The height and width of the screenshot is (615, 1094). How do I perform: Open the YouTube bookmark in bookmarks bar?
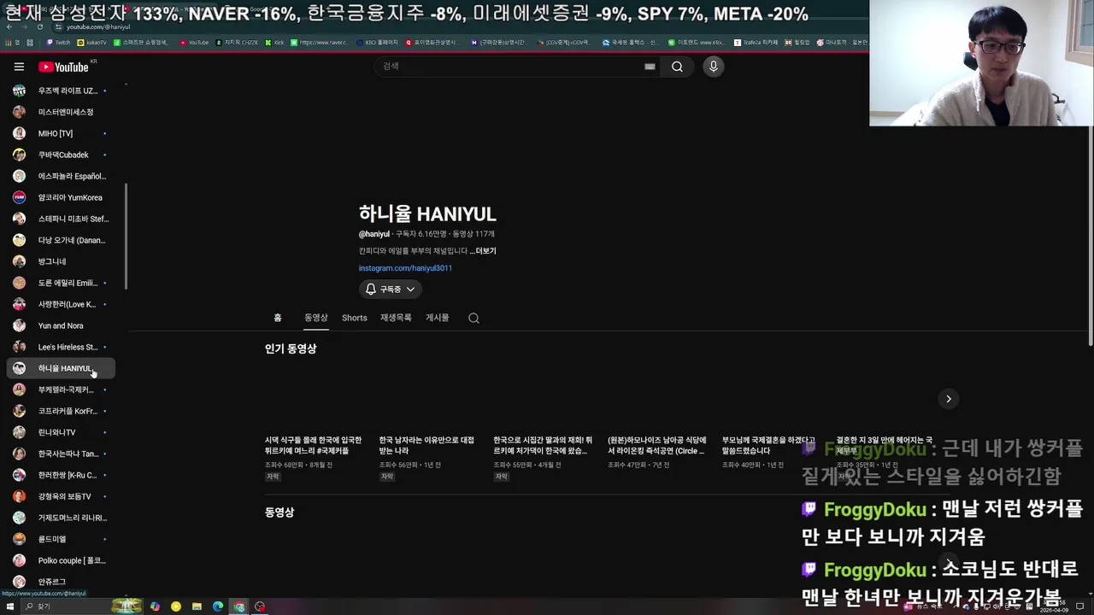[194, 42]
